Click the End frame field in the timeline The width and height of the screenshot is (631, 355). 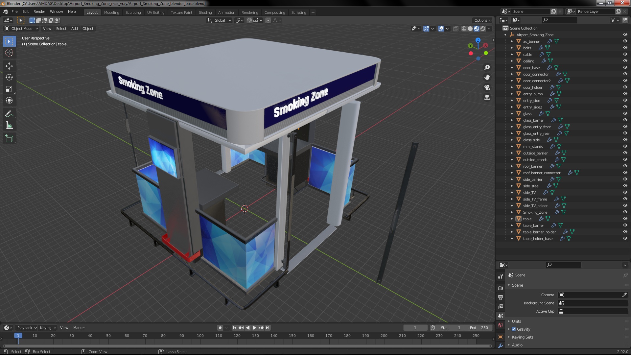pos(479,328)
